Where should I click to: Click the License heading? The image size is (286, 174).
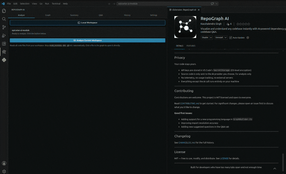point(180,152)
